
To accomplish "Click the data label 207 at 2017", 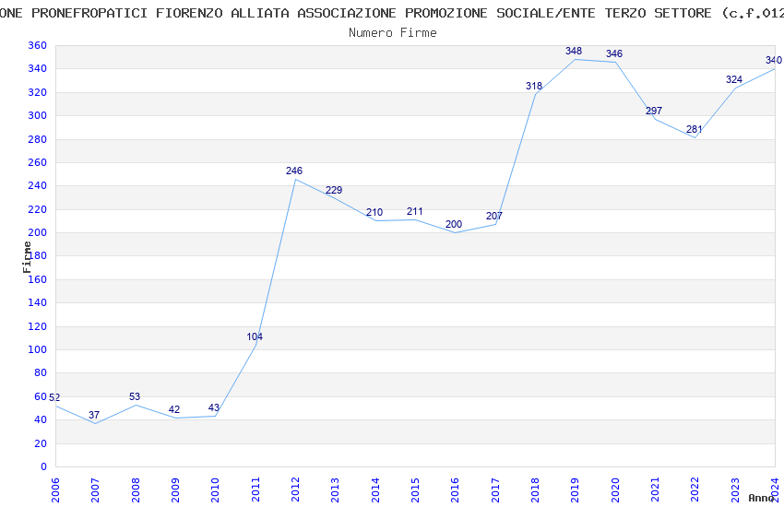I will coord(494,217).
